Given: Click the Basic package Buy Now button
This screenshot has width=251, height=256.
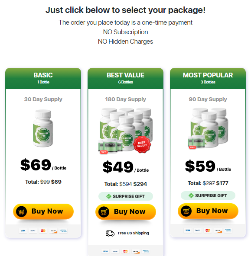Looking at the screenshot, I should tap(43, 211).
